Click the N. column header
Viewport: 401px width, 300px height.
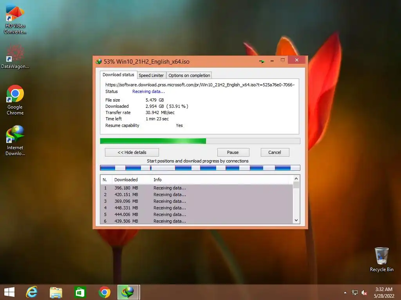106,180
